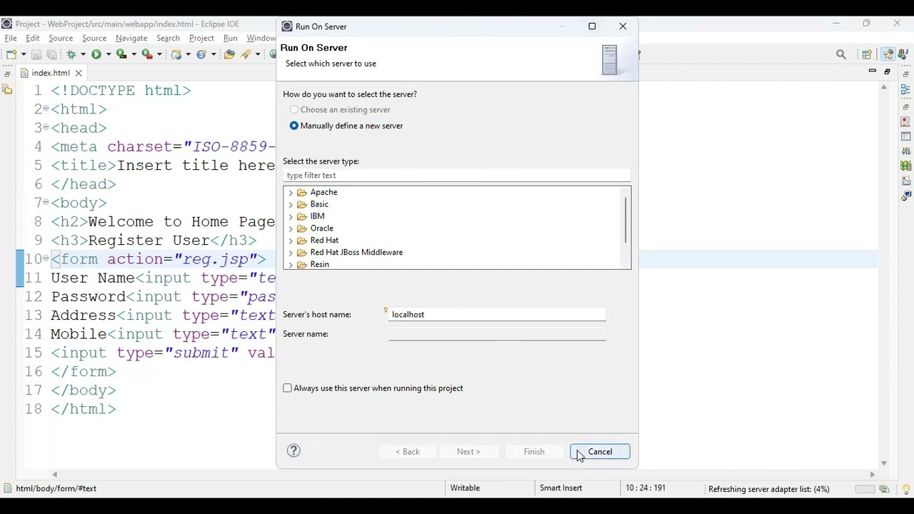Open the Coverage run dropdown arrow
This screenshot has width=914, height=514.
134,54
